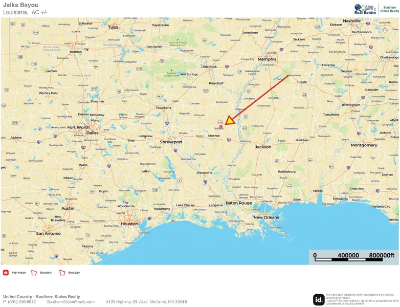
Task: Click the black "id." Land id logo
Action: [319, 299]
